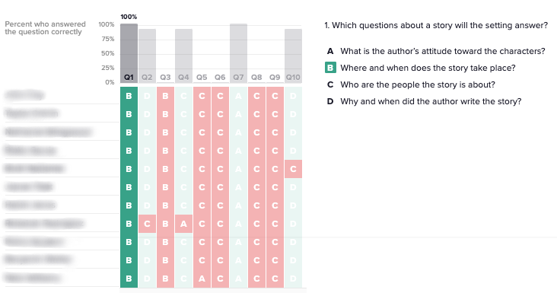Open question Q3 results column
This screenshot has height=293, width=557.
[x=165, y=77]
